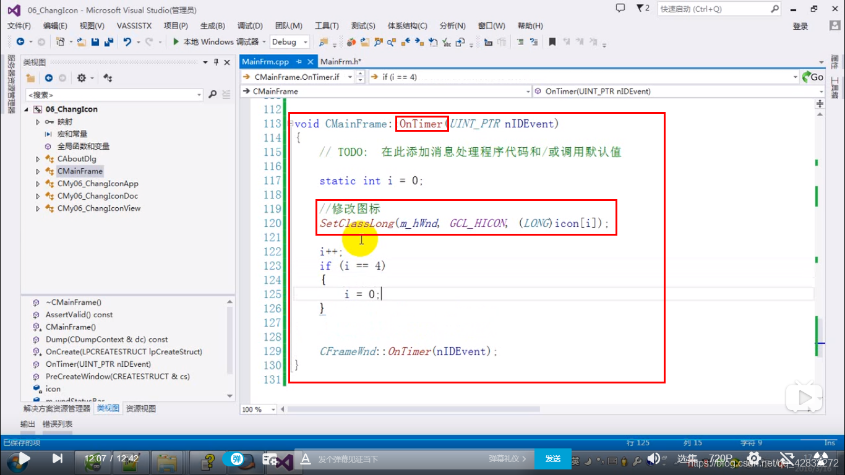
Task: Open the class view settings gear icon
Action: pyautogui.click(x=81, y=78)
